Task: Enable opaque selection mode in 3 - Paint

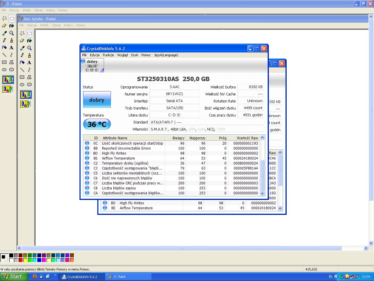Action: click(x=8, y=80)
